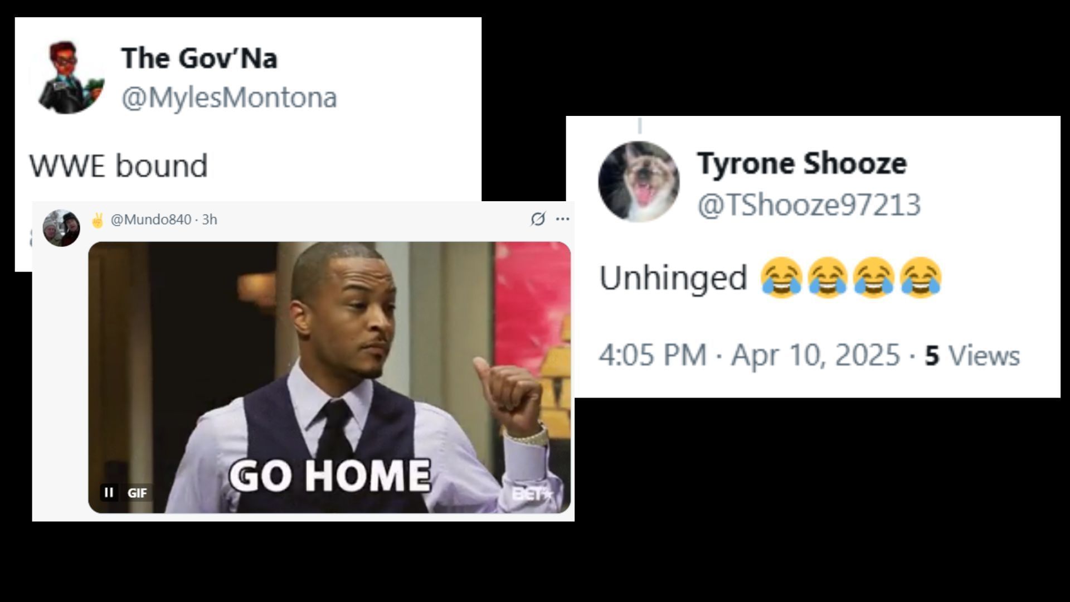The image size is (1070, 602).
Task: Open the Tyrone Shooze display name
Action: [x=802, y=163]
